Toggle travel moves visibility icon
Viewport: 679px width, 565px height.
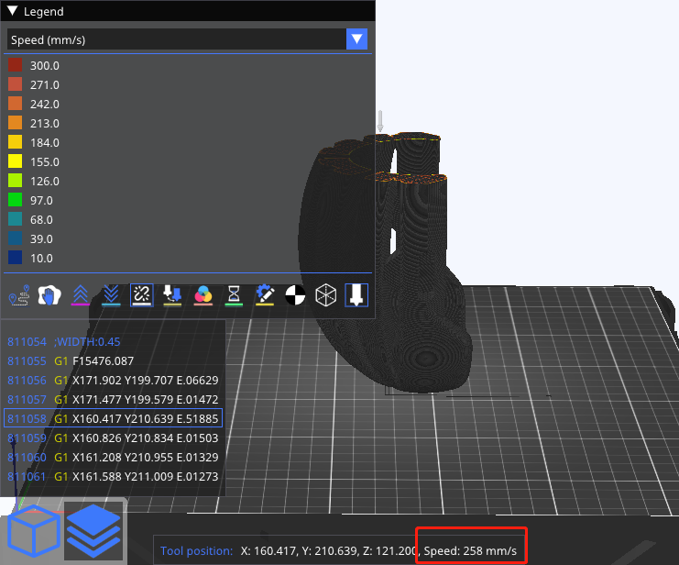18,294
